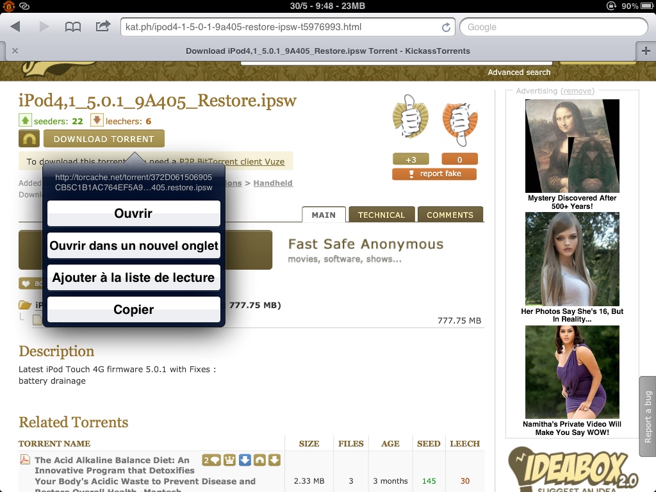Focus the Google search field
This screenshot has width=656, height=492.
(x=553, y=27)
